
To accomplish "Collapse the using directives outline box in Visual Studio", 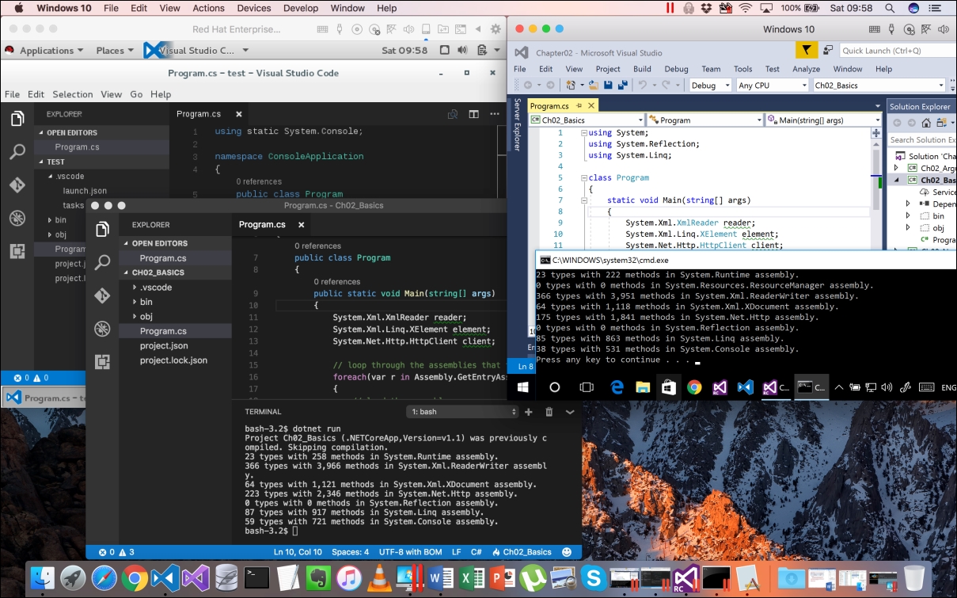I will pos(583,133).
